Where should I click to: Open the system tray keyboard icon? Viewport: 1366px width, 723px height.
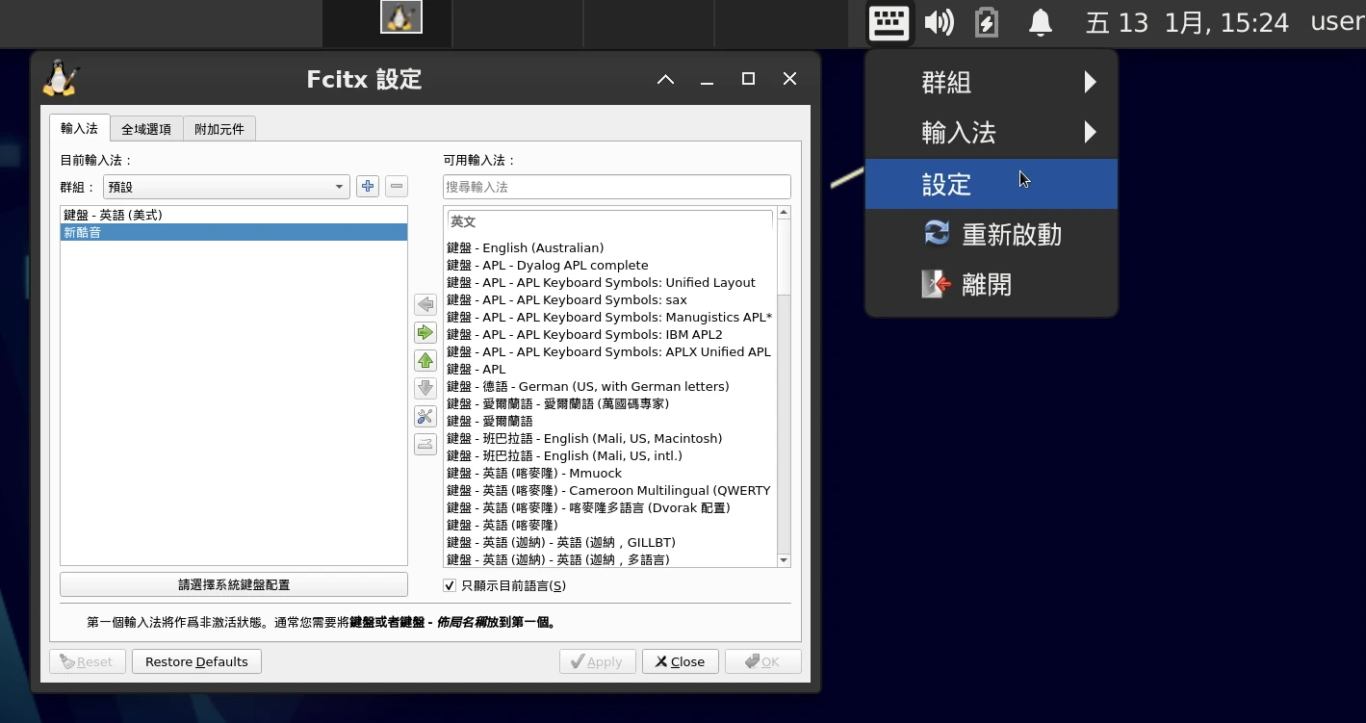click(888, 22)
